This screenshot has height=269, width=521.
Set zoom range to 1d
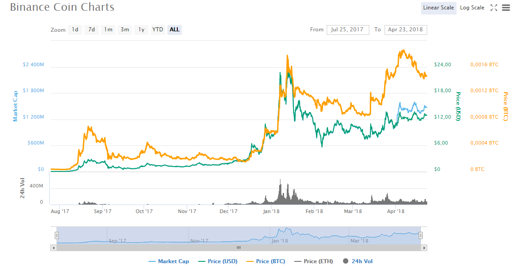pos(75,30)
